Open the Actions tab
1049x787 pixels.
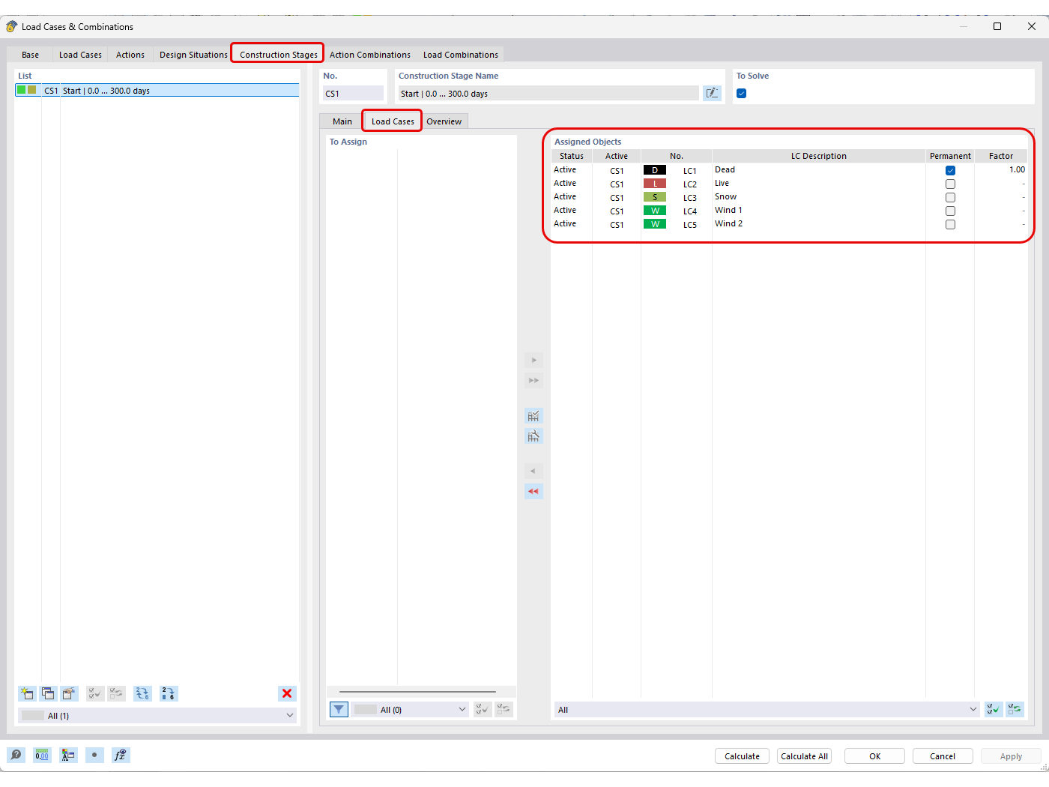[x=130, y=55]
